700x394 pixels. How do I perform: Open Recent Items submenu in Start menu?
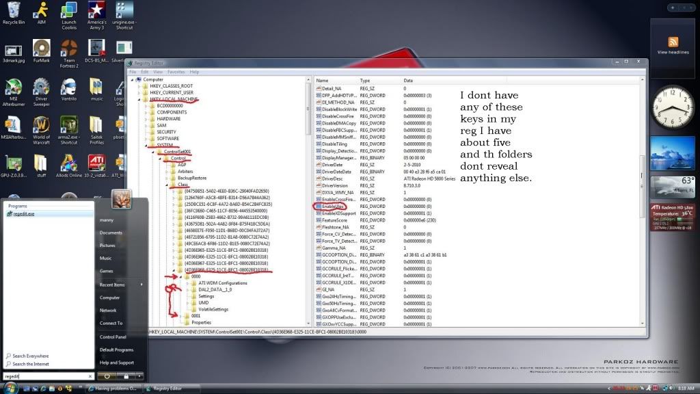click(x=121, y=285)
